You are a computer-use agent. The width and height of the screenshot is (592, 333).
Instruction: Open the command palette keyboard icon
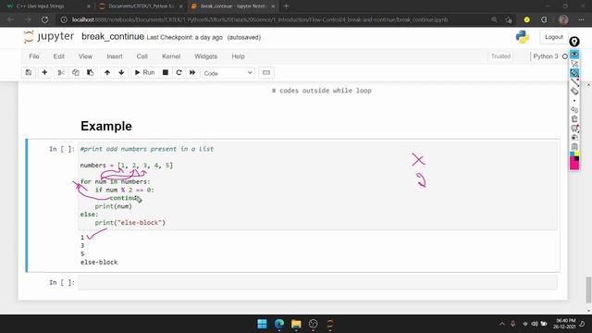[x=266, y=72]
